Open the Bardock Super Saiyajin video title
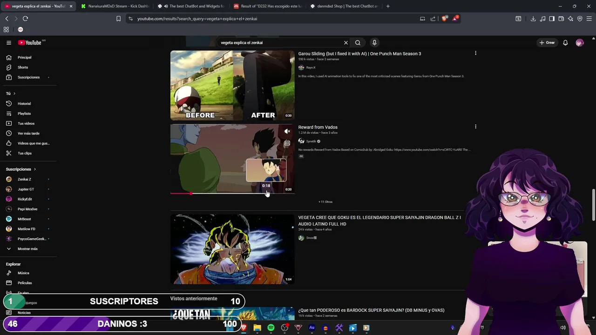The width and height of the screenshot is (596, 335). [371, 310]
